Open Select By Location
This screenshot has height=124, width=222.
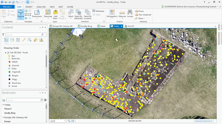click(x=87, y=14)
